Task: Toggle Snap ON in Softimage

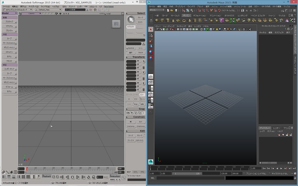Action: pyautogui.click(x=128, y=113)
